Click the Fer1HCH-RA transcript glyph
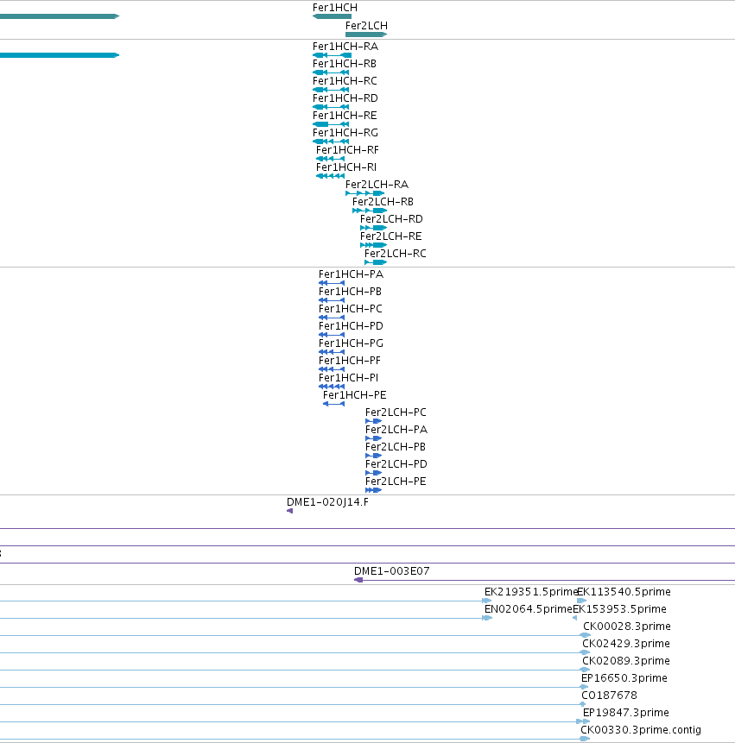 (x=332, y=55)
